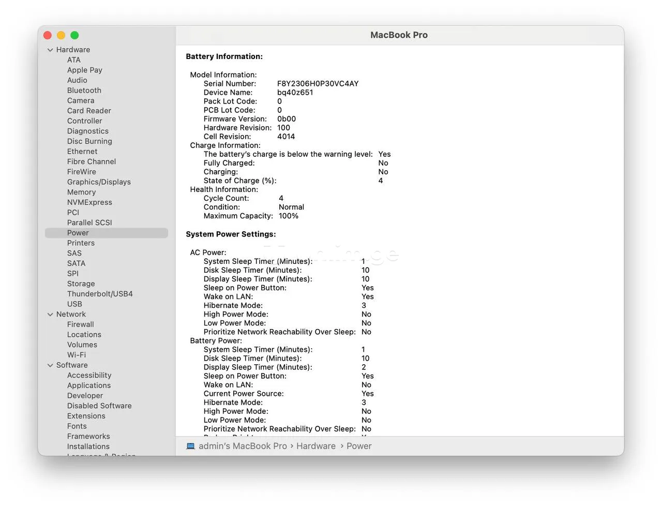Click Hardware in the bottom path bar
The height and width of the screenshot is (506, 662).
tap(315, 446)
